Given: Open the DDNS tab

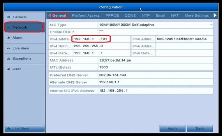Looking at the screenshot, I should coord(130,15).
